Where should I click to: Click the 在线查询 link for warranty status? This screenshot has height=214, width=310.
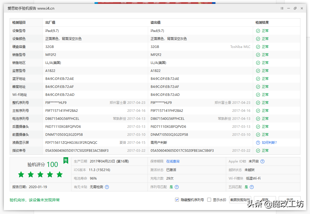tap(173, 161)
